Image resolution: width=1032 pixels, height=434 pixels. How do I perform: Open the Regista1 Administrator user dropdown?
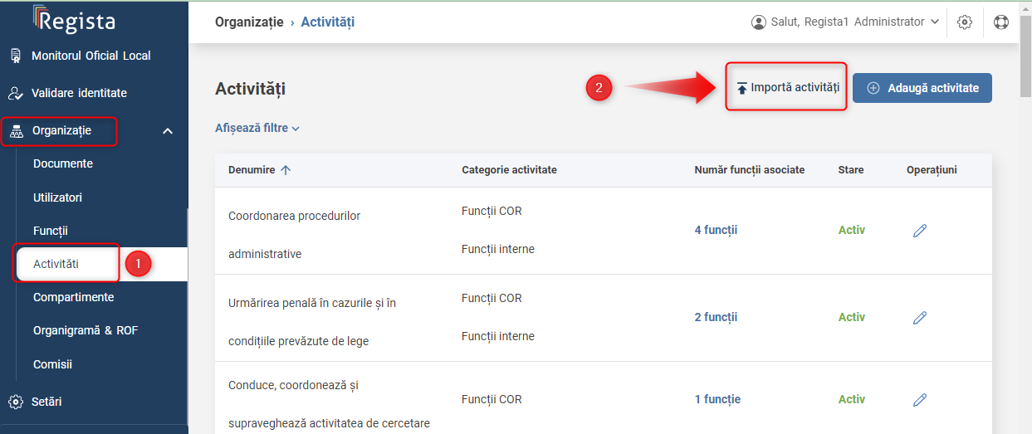click(845, 22)
